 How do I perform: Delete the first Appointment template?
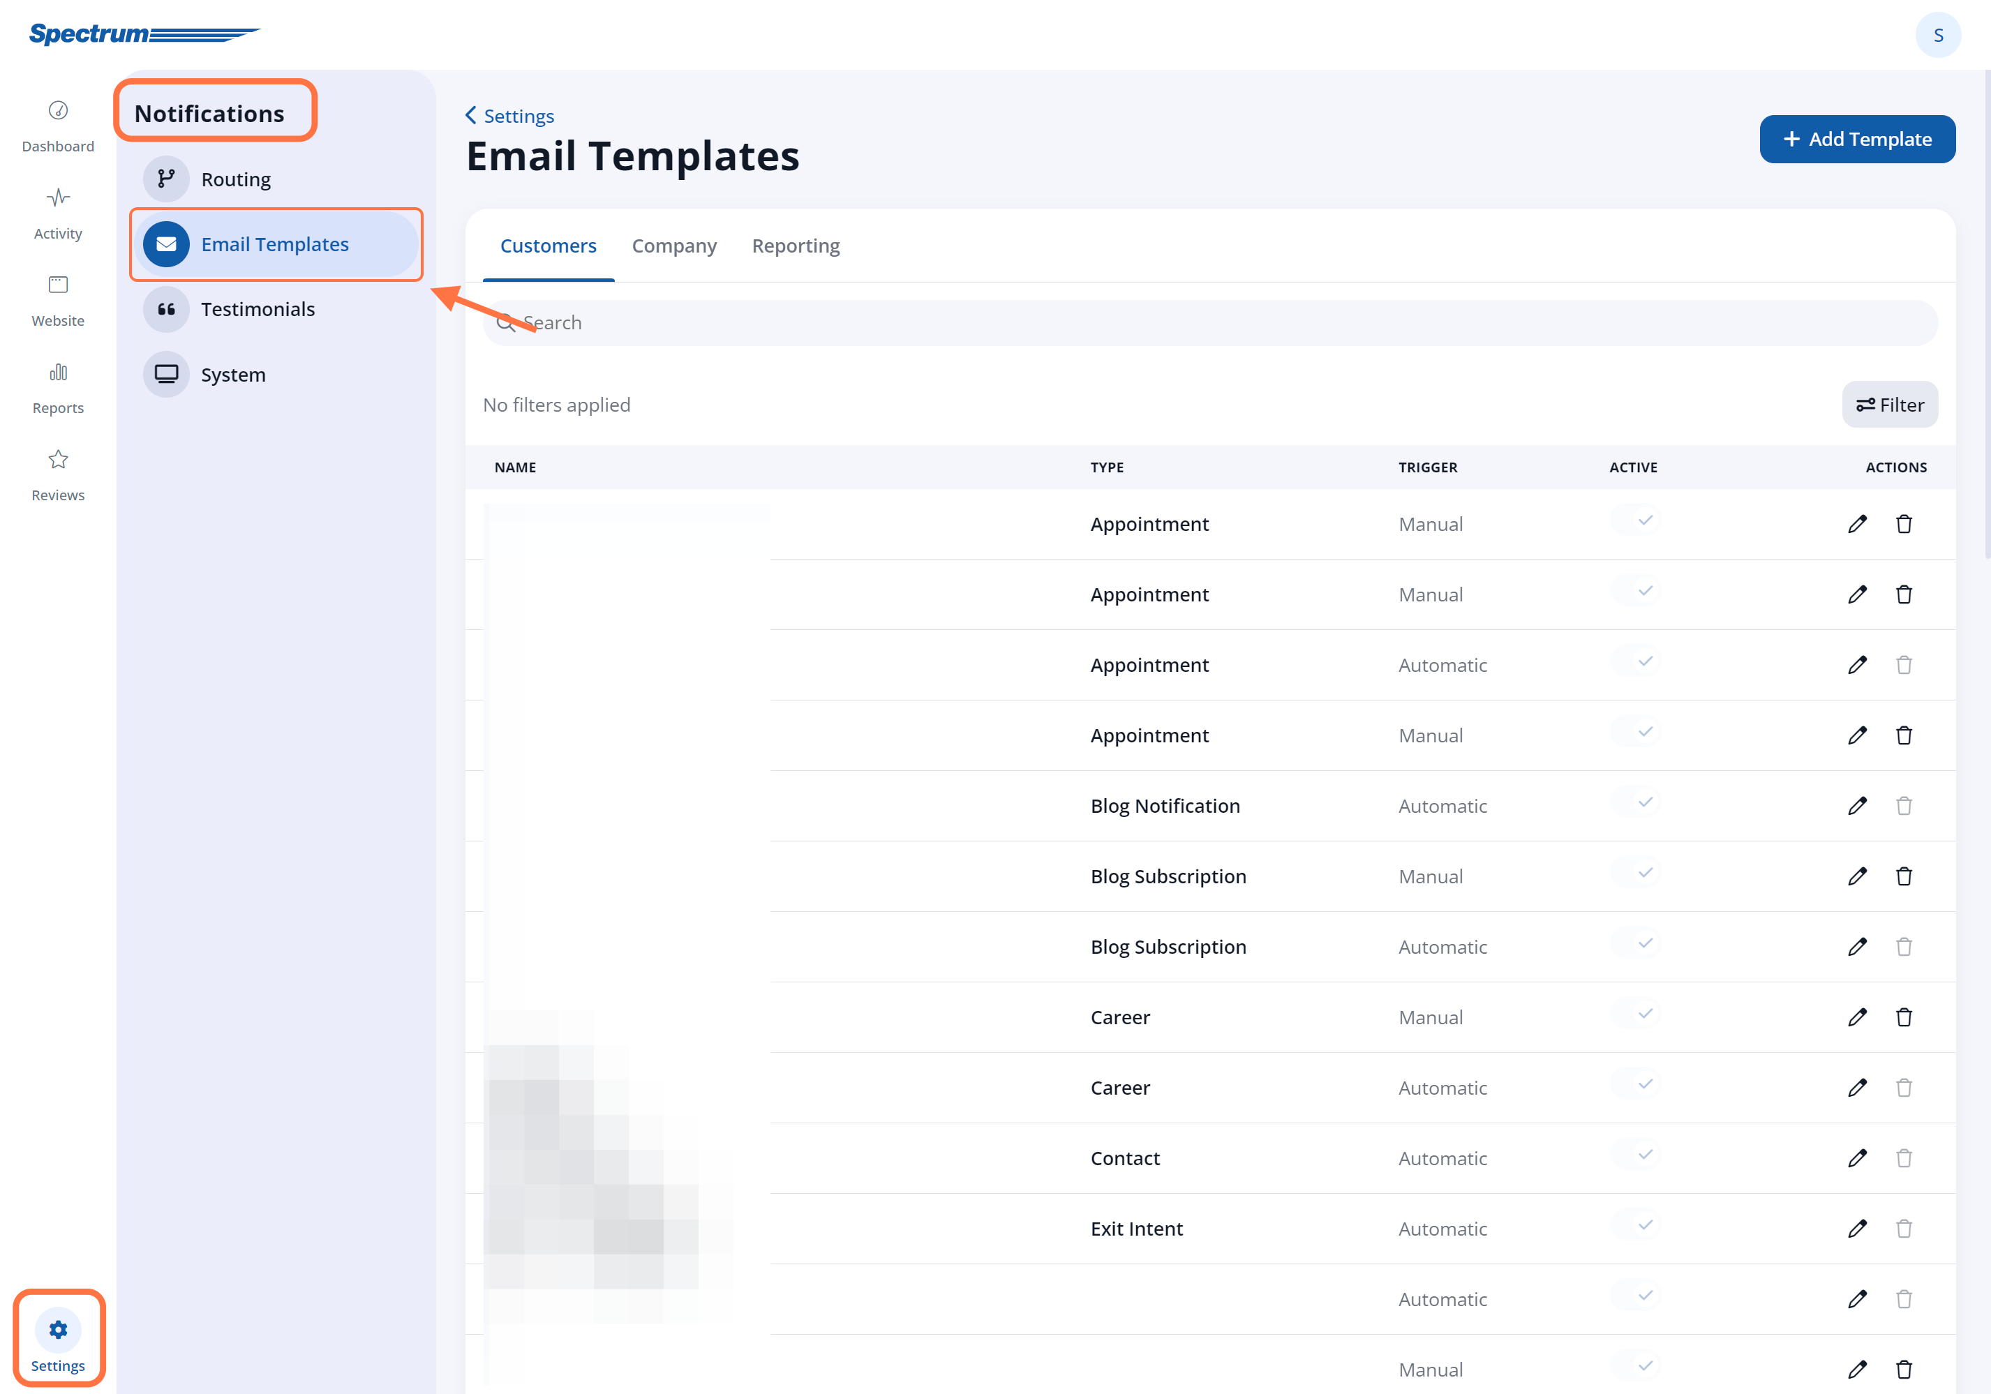(1904, 523)
